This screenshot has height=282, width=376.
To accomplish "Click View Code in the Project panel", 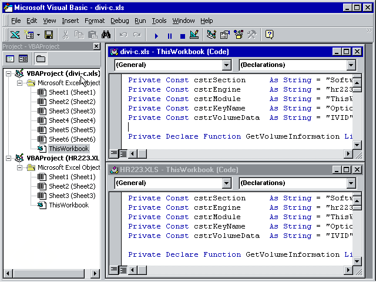I will [10, 59].
